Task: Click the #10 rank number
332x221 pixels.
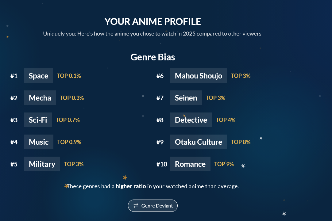Action: pos(162,164)
